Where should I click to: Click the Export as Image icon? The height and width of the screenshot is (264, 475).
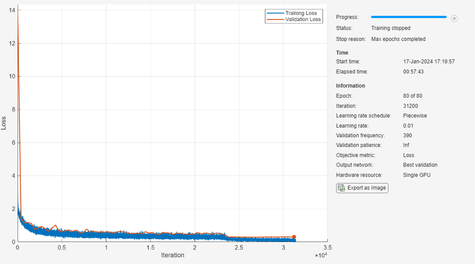coord(341,188)
